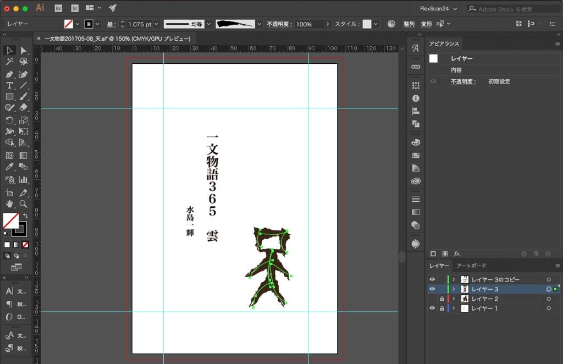Click the 変形 transform button

[x=427, y=24]
